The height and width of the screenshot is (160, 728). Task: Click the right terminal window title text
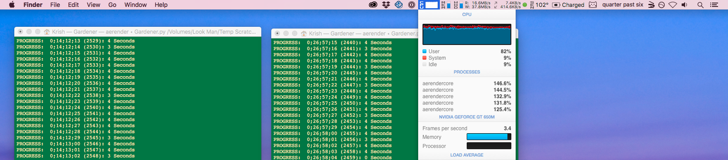point(363,34)
